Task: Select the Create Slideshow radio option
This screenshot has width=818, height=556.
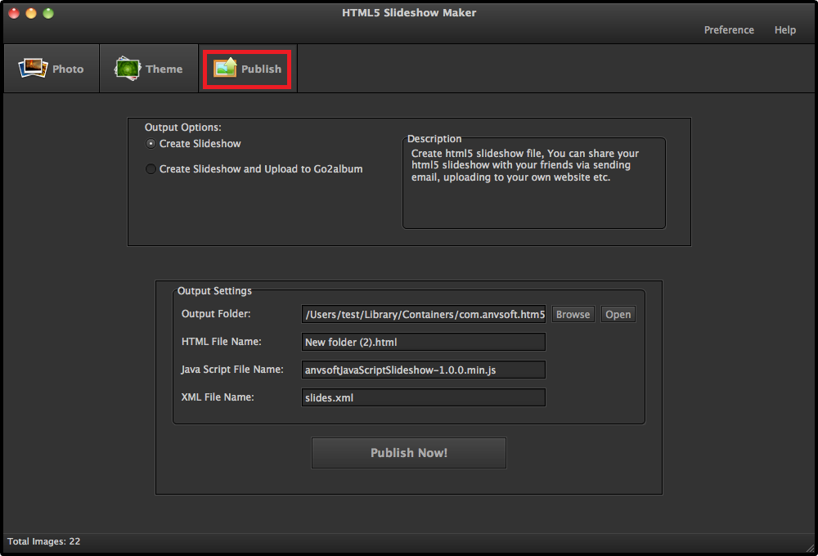Action: (x=151, y=144)
